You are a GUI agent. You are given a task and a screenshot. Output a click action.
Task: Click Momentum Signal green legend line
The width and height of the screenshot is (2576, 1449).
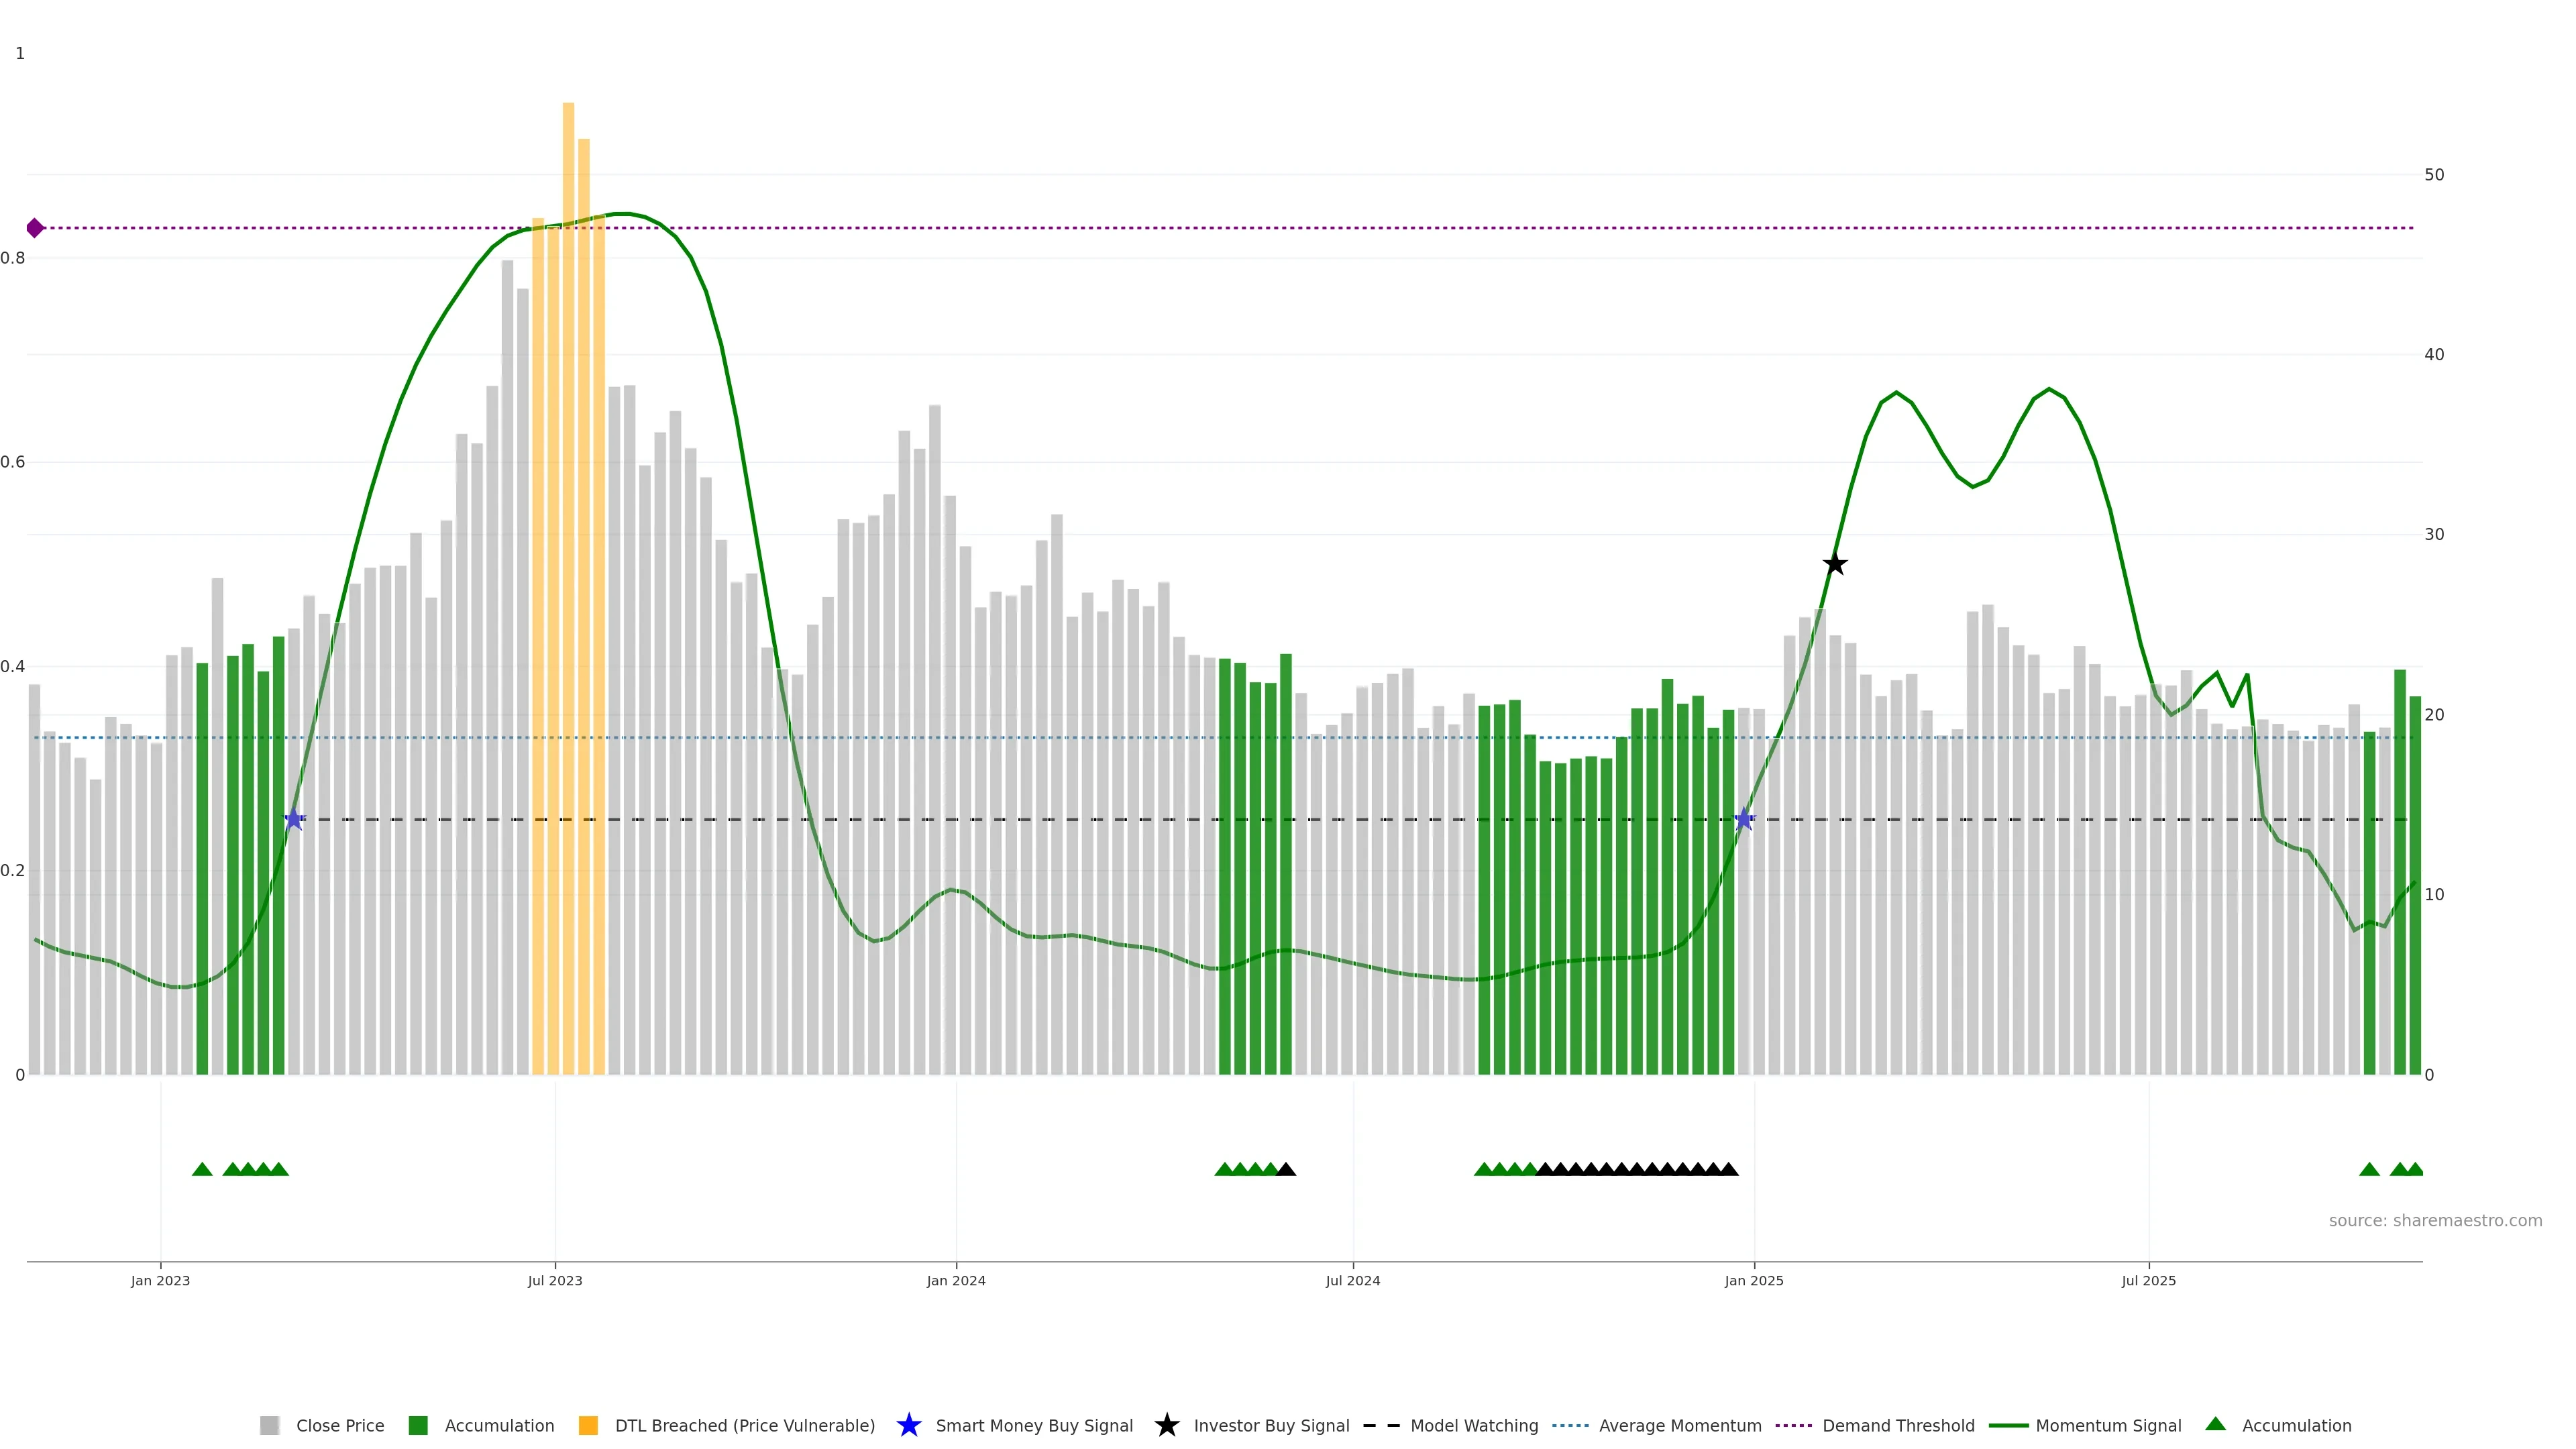tap(2008, 1425)
